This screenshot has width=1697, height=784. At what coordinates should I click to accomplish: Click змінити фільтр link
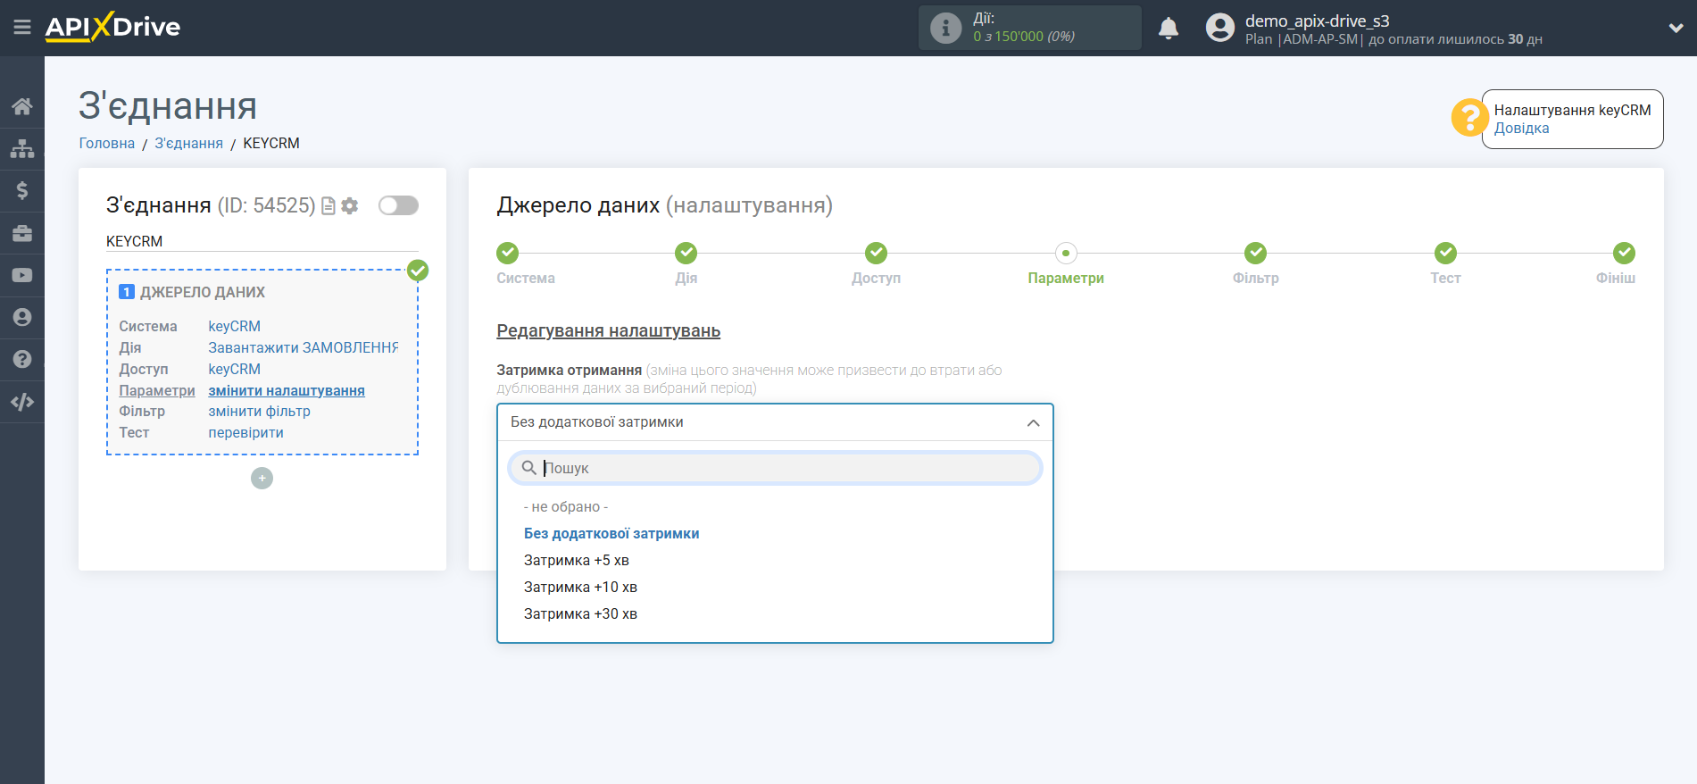pyautogui.click(x=259, y=411)
